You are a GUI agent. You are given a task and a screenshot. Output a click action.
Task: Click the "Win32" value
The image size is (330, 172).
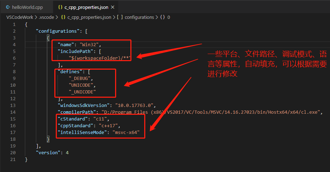tap(89, 45)
